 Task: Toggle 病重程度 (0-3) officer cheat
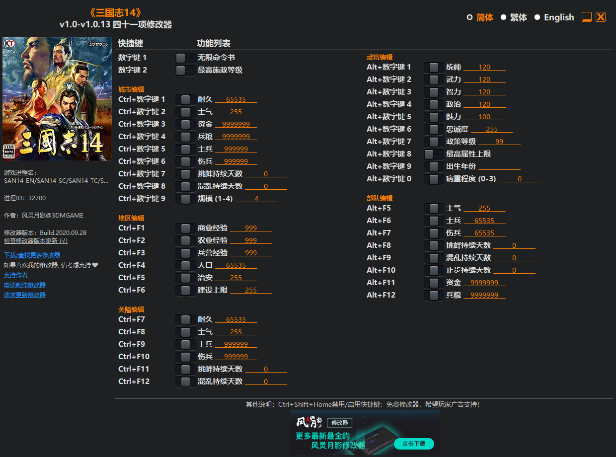(x=433, y=178)
